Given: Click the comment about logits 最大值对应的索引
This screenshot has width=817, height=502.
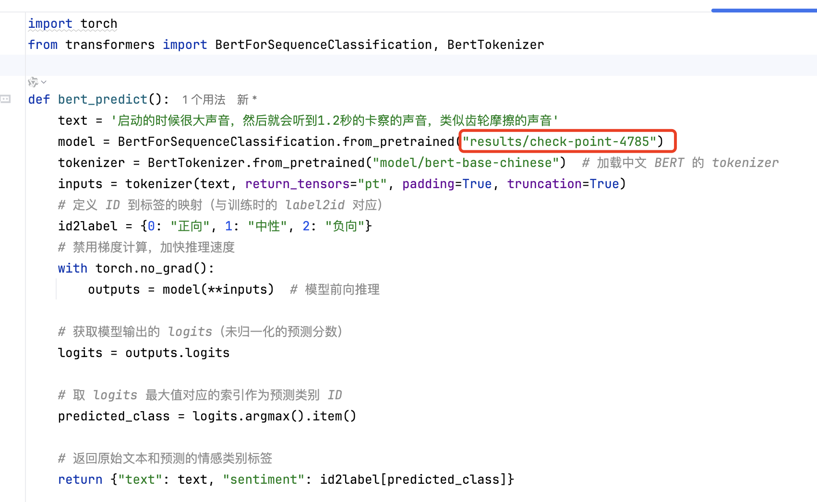Looking at the screenshot, I should pos(200,395).
